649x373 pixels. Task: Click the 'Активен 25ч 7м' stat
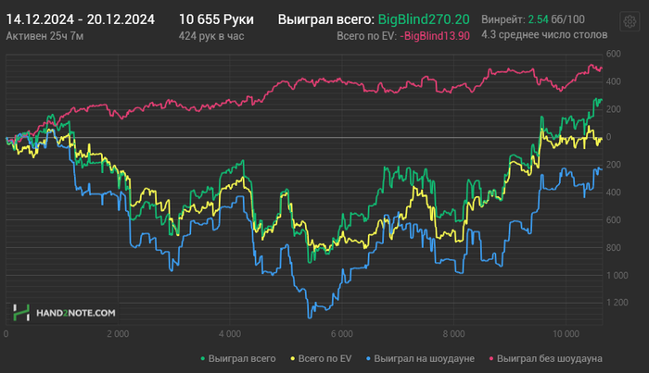(45, 36)
